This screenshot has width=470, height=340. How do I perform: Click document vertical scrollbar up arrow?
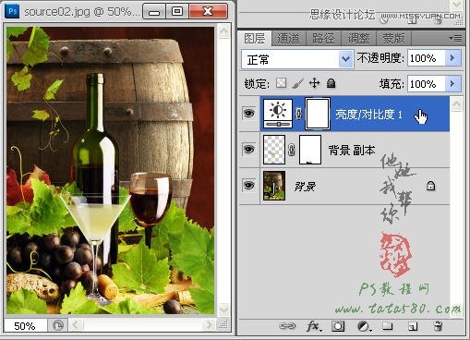pos(223,30)
